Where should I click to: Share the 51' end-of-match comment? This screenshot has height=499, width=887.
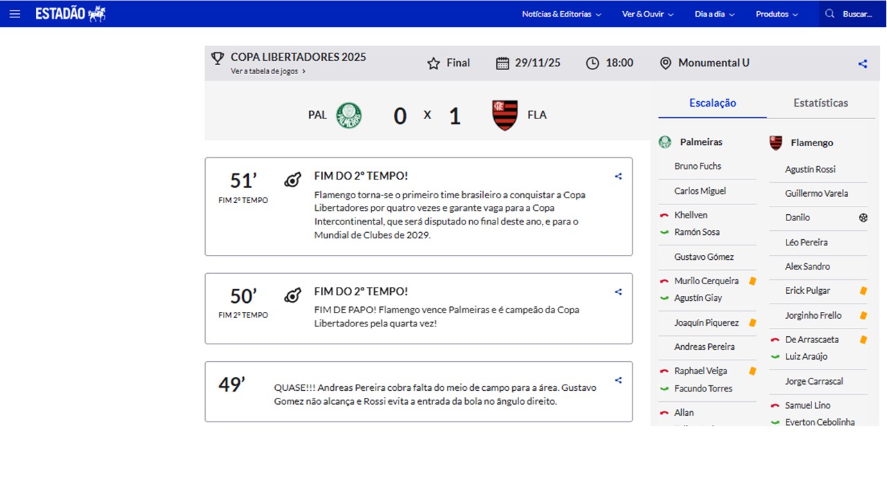[x=618, y=177]
